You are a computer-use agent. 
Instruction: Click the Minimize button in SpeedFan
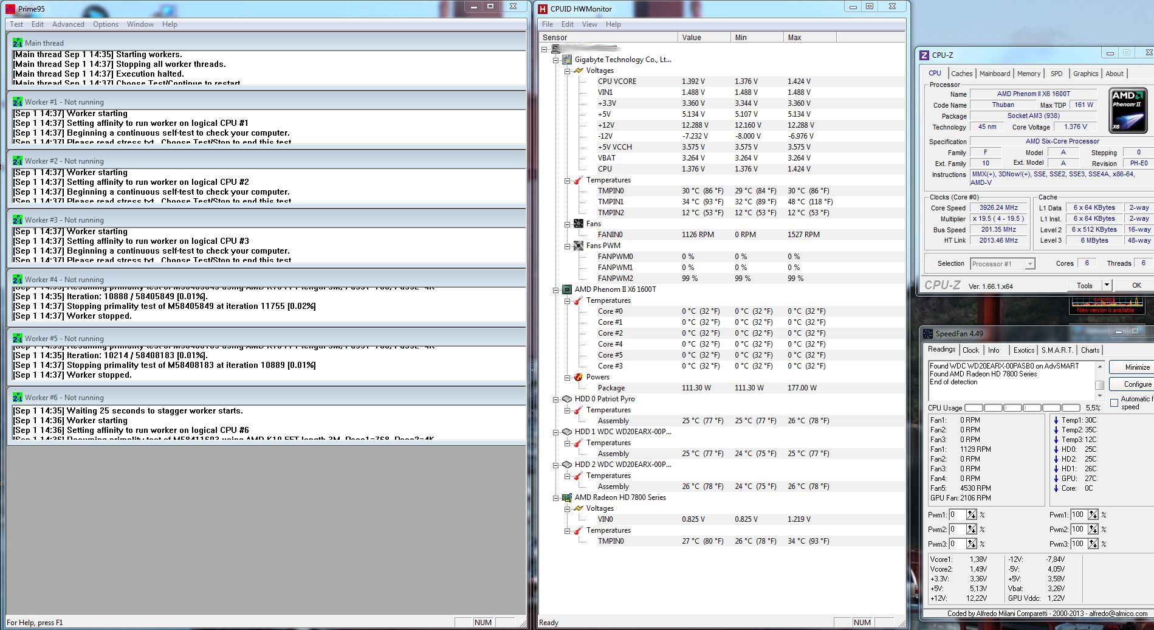coord(1132,367)
